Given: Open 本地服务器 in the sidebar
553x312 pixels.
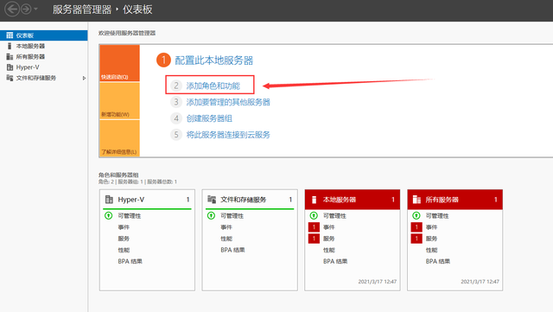Looking at the screenshot, I should pos(30,46).
